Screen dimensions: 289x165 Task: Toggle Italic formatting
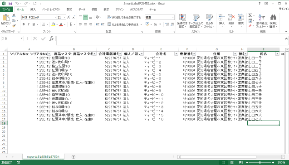pyautogui.click(x=29, y=24)
